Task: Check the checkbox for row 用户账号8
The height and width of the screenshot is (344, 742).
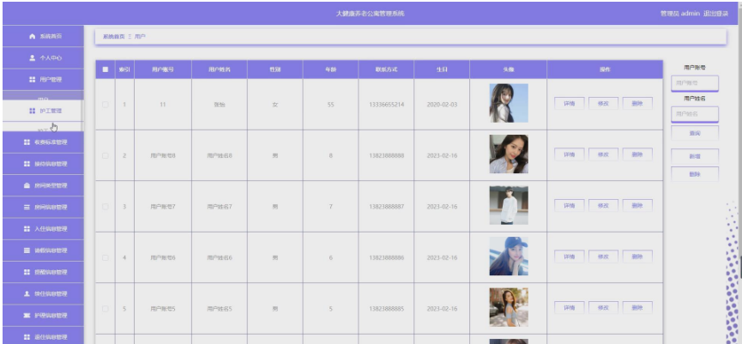Action: (x=105, y=155)
